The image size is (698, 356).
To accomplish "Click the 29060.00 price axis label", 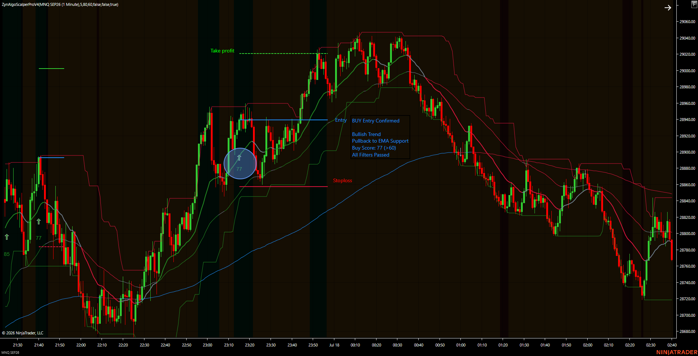I will click(x=687, y=22).
